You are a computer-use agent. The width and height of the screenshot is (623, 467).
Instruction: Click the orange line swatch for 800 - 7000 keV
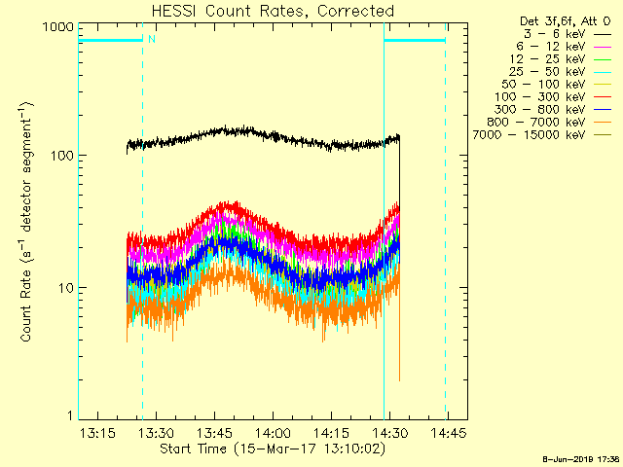click(603, 123)
